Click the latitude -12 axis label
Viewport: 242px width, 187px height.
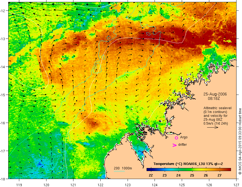pyautogui.click(x=3, y=11)
